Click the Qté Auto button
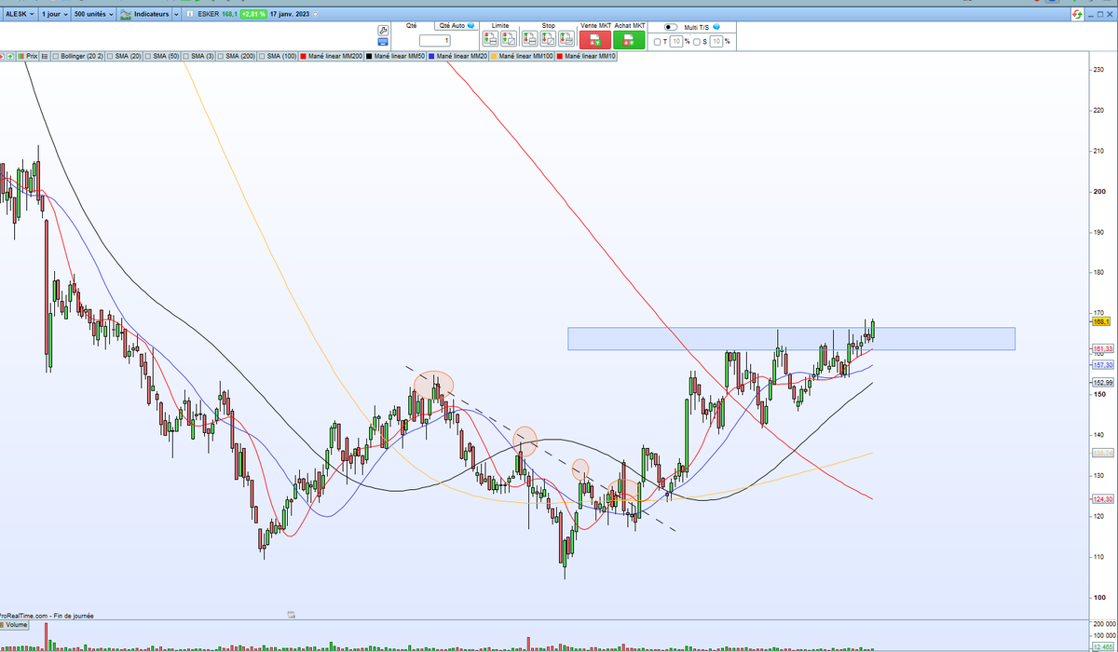Screen dimensions: 1118x652 point(457,26)
